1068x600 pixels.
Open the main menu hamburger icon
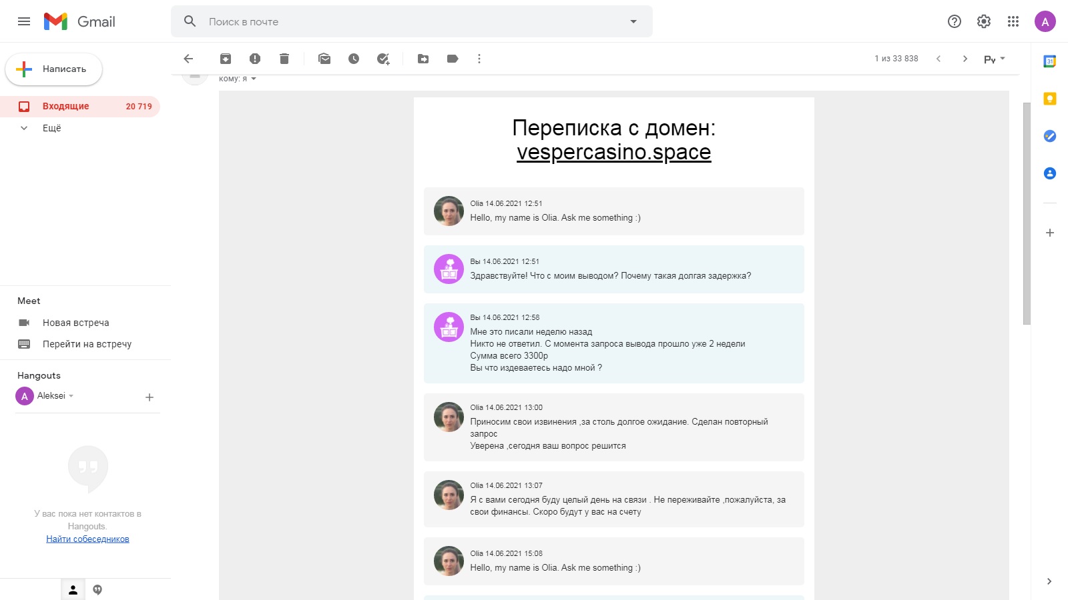point(24,21)
